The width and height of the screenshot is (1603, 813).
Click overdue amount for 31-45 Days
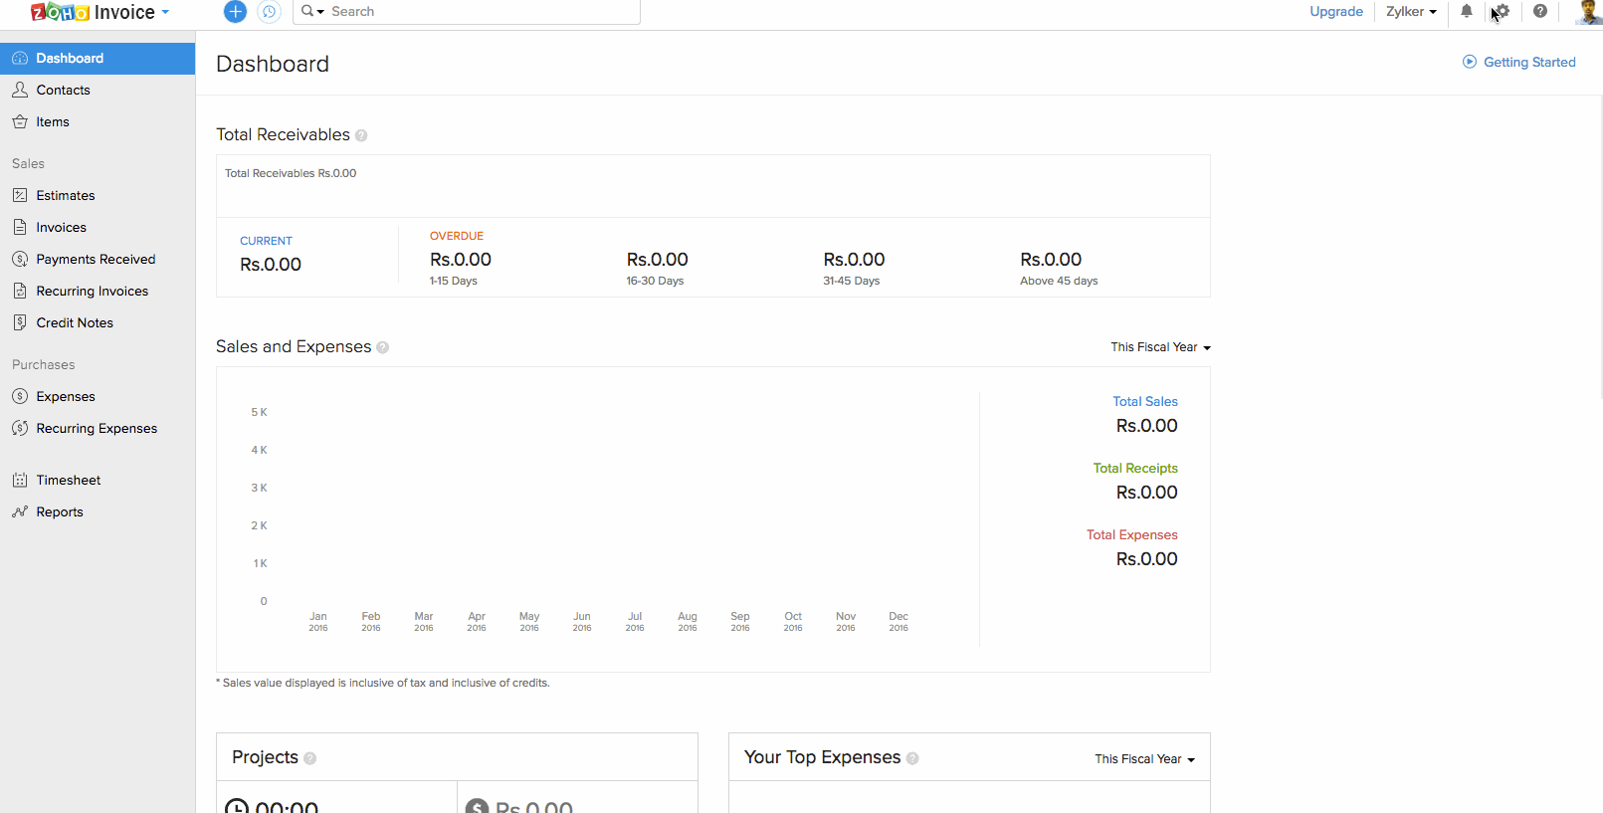tap(854, 260)
